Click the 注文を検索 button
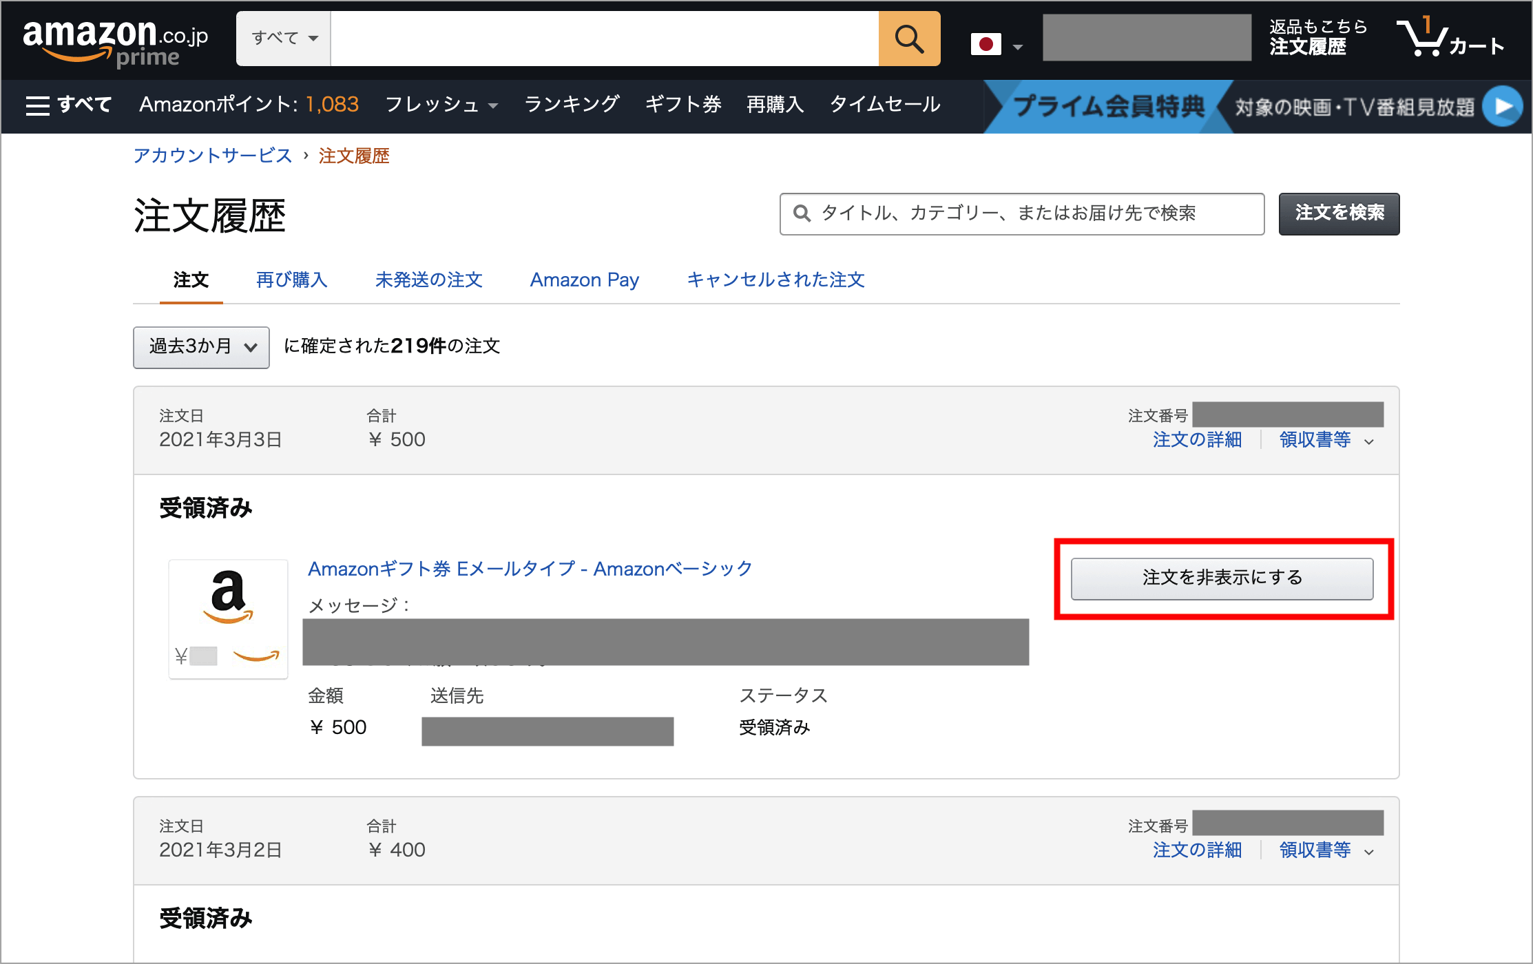1533x964 pixels. pyautogui.click(x=1339, y=214)
